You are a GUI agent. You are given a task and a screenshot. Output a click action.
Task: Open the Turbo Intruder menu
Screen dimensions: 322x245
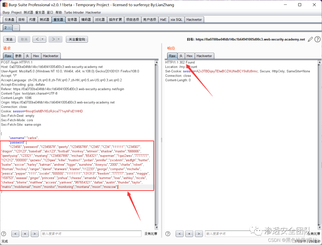tap(74, 12)
